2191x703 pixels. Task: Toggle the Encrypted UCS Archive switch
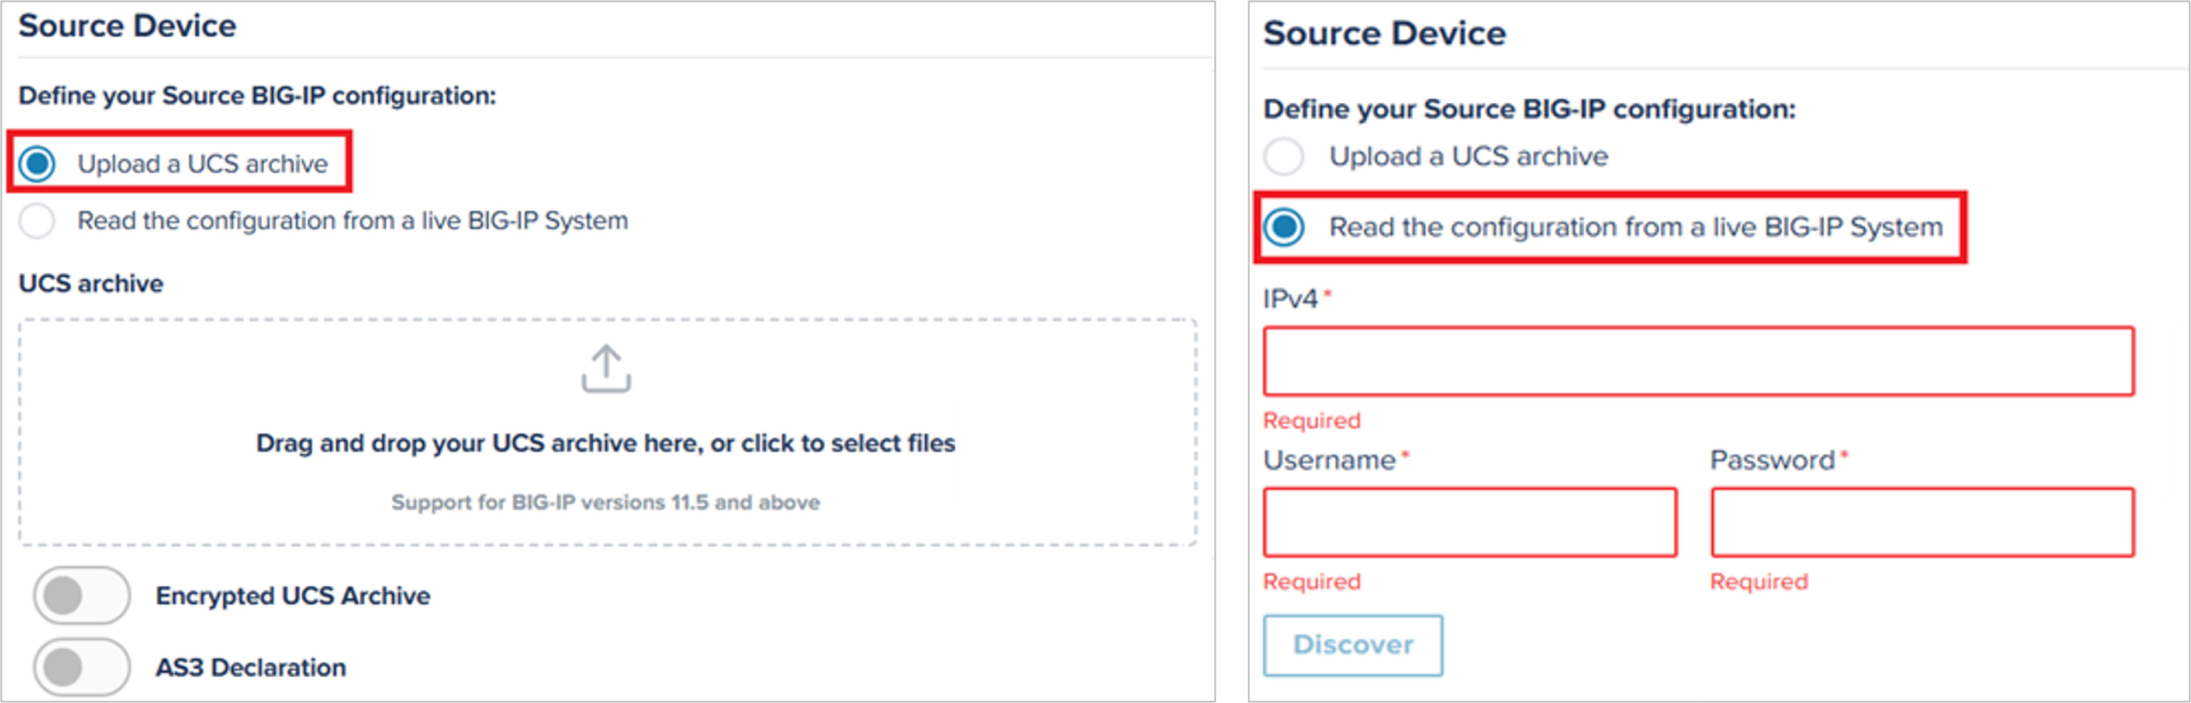tap(82, 595)
